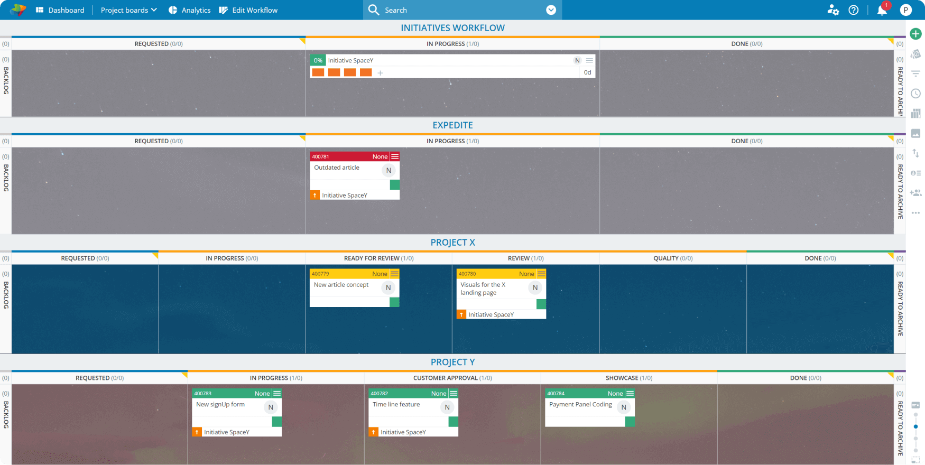Open menu on card 400784 Payment Panel Coding
Screen dimensions: 925x465
coord(630,393)
